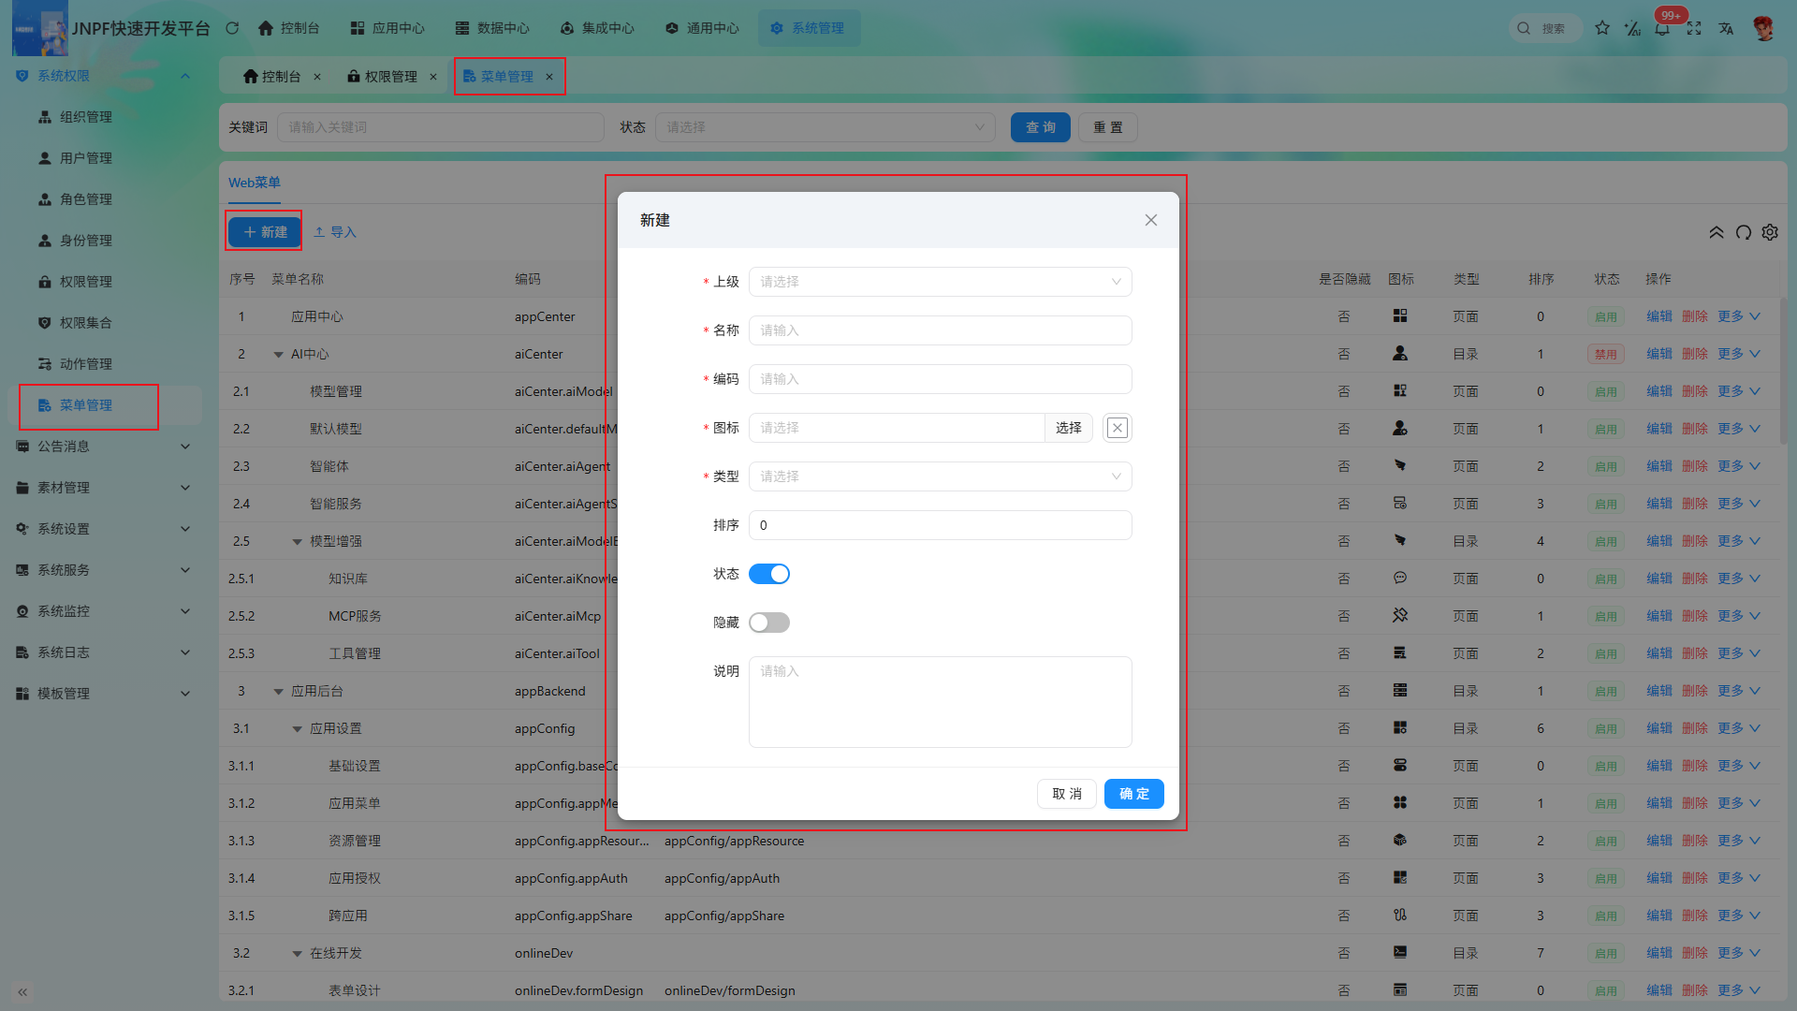
Task: Click the search box in header
Action: tap(1545, 28)
